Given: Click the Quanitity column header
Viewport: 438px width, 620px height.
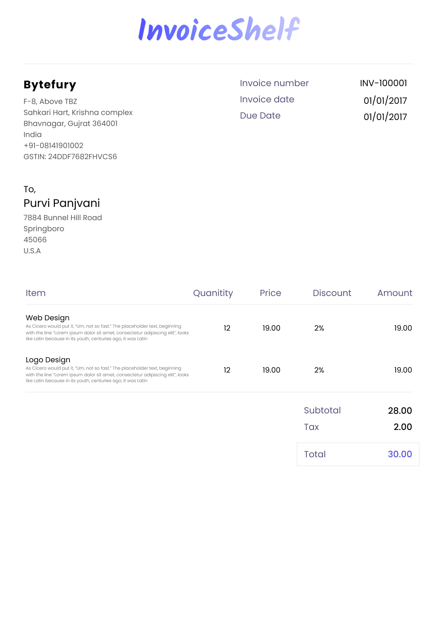Looking at the screenshot, I should (213, 293).
